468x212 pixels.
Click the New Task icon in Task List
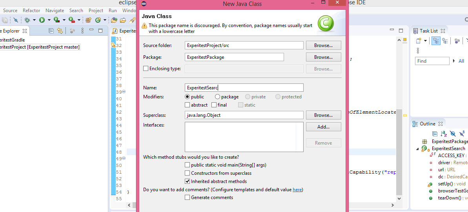tap(419, 41)
